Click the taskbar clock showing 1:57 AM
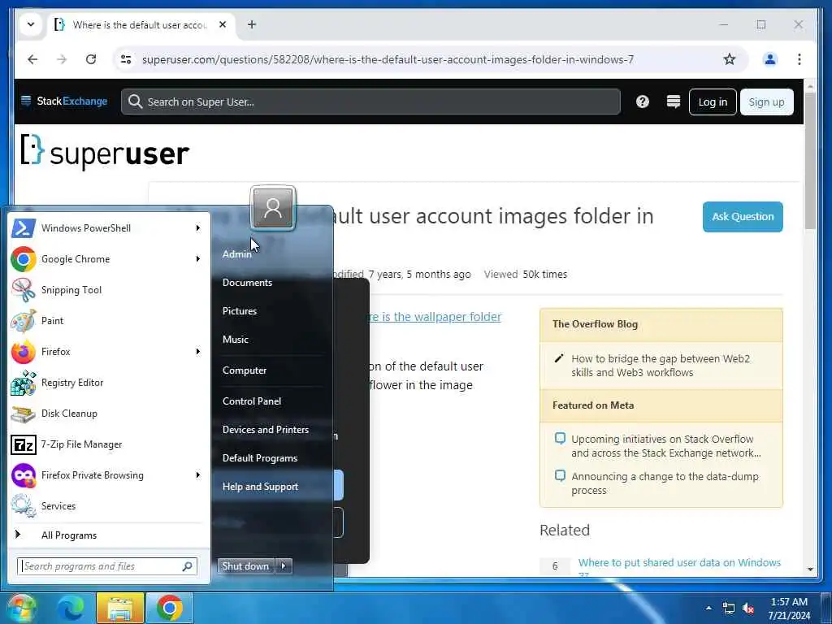The height and width of the screenshot is (624, 832). point(789,609)
